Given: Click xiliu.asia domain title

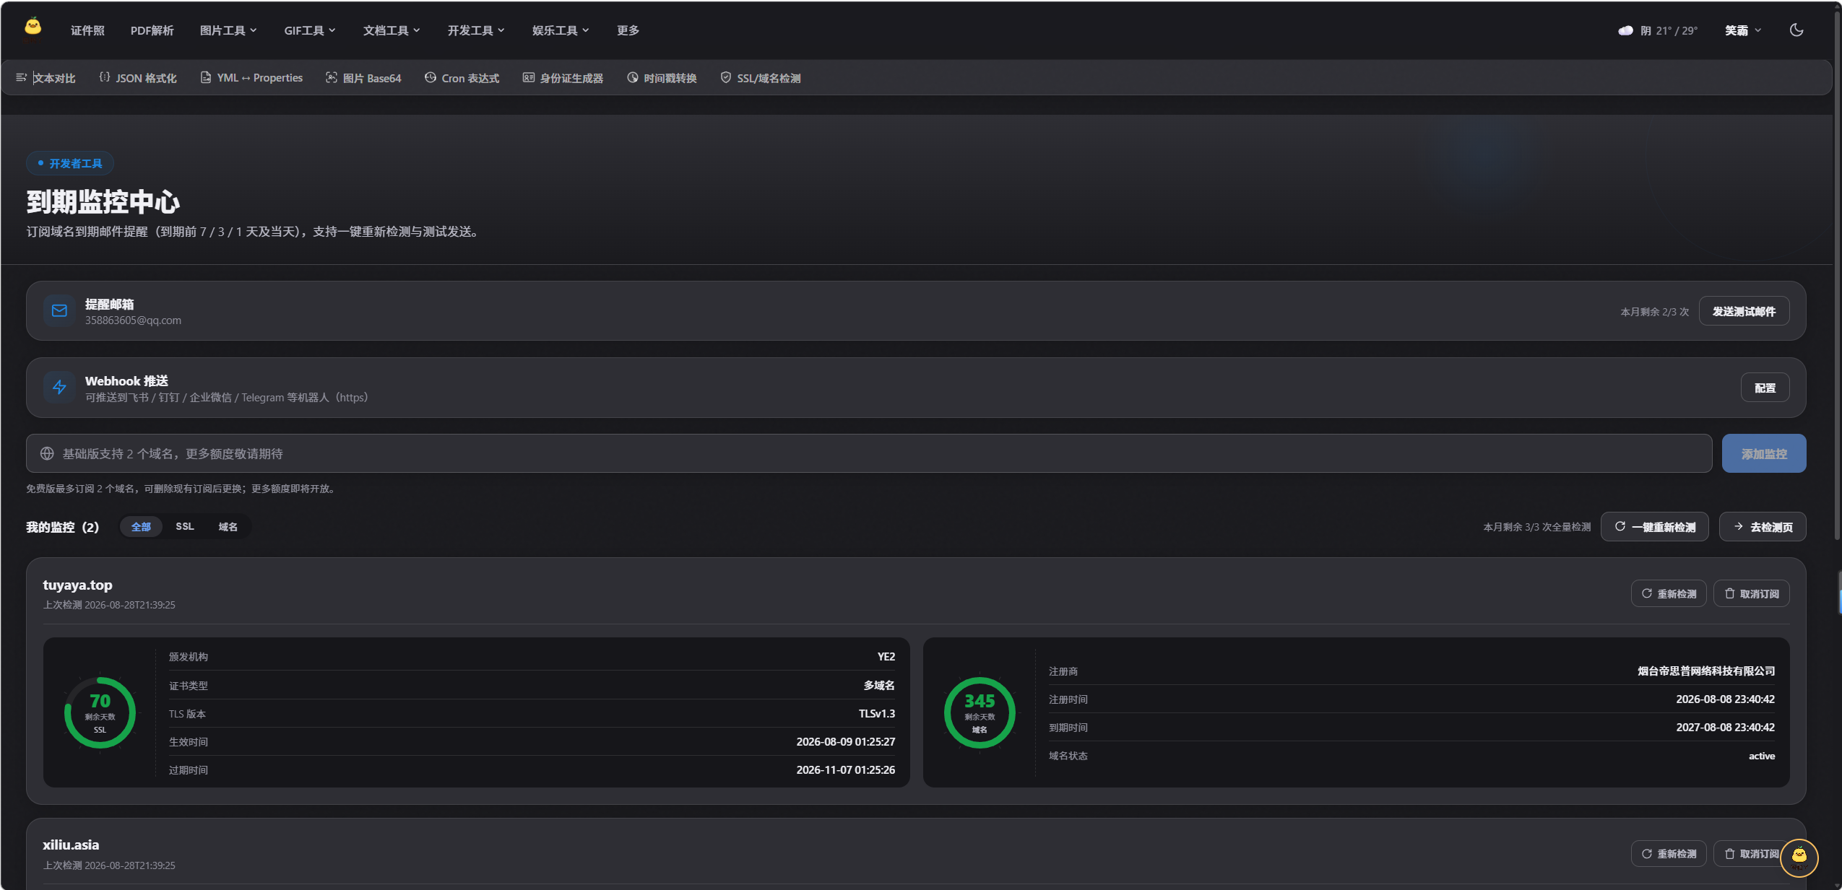Looking at the screenshot, I should click(x=71, y=845).
